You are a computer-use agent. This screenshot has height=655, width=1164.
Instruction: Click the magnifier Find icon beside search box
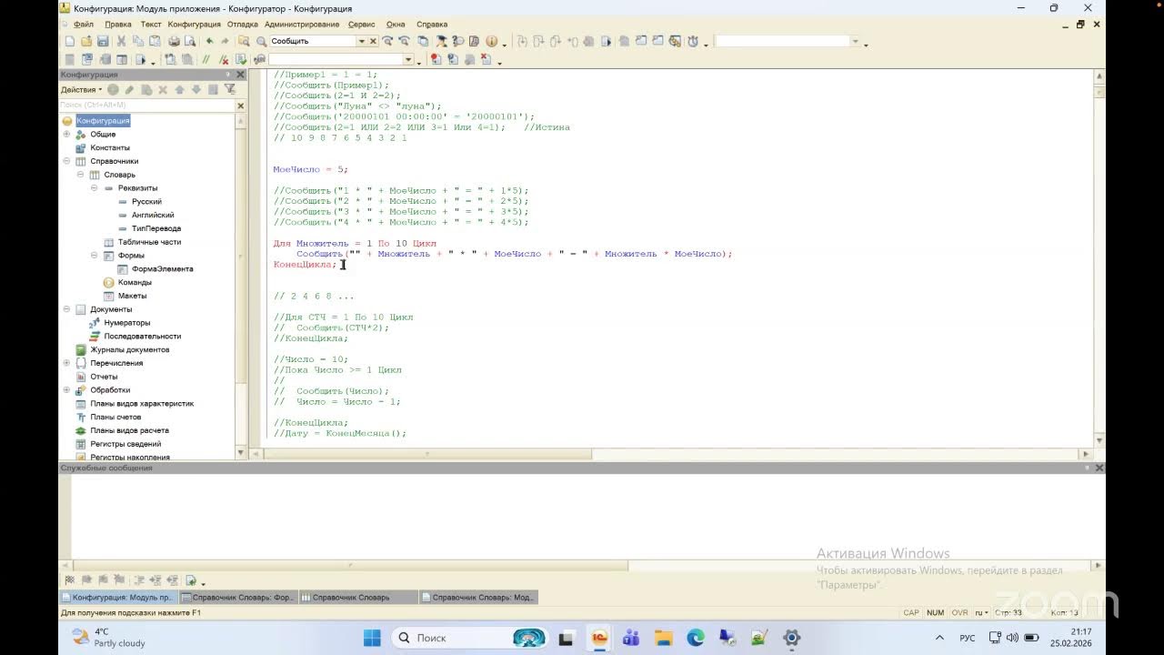click(262, 41)
